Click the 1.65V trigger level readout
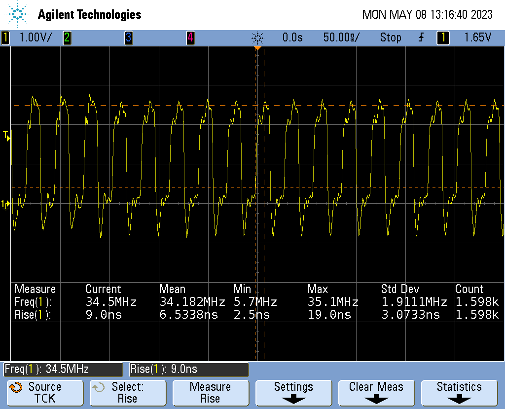505x409 pixels. point(477,37)
